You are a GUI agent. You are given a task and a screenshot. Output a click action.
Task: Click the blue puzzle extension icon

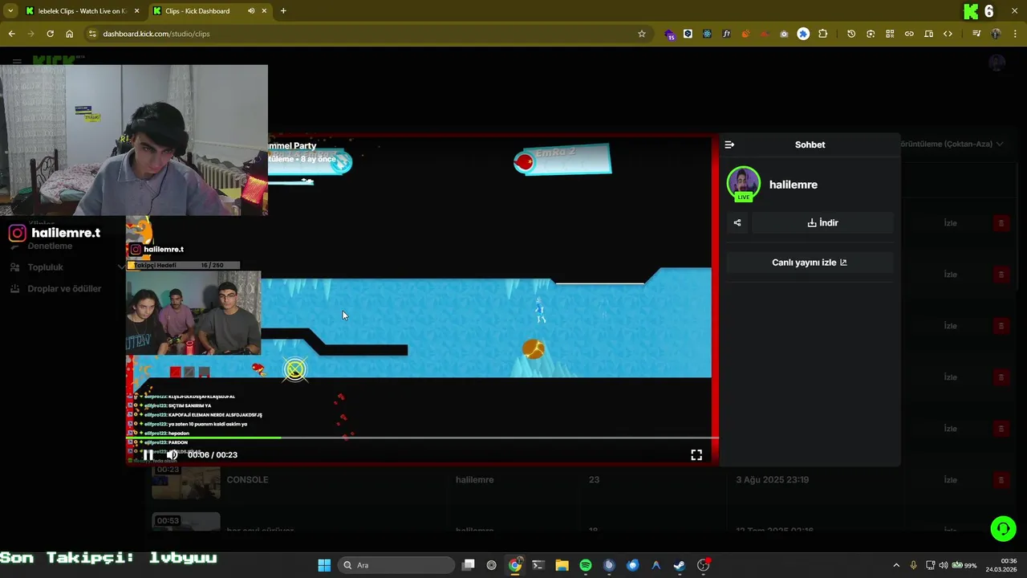pos(803,34)
